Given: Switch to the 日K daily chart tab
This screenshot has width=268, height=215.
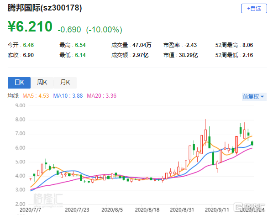Looking at the screenshot, I should click(x=19, y=83).
